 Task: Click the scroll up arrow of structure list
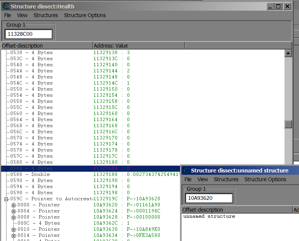coord(288,53)
